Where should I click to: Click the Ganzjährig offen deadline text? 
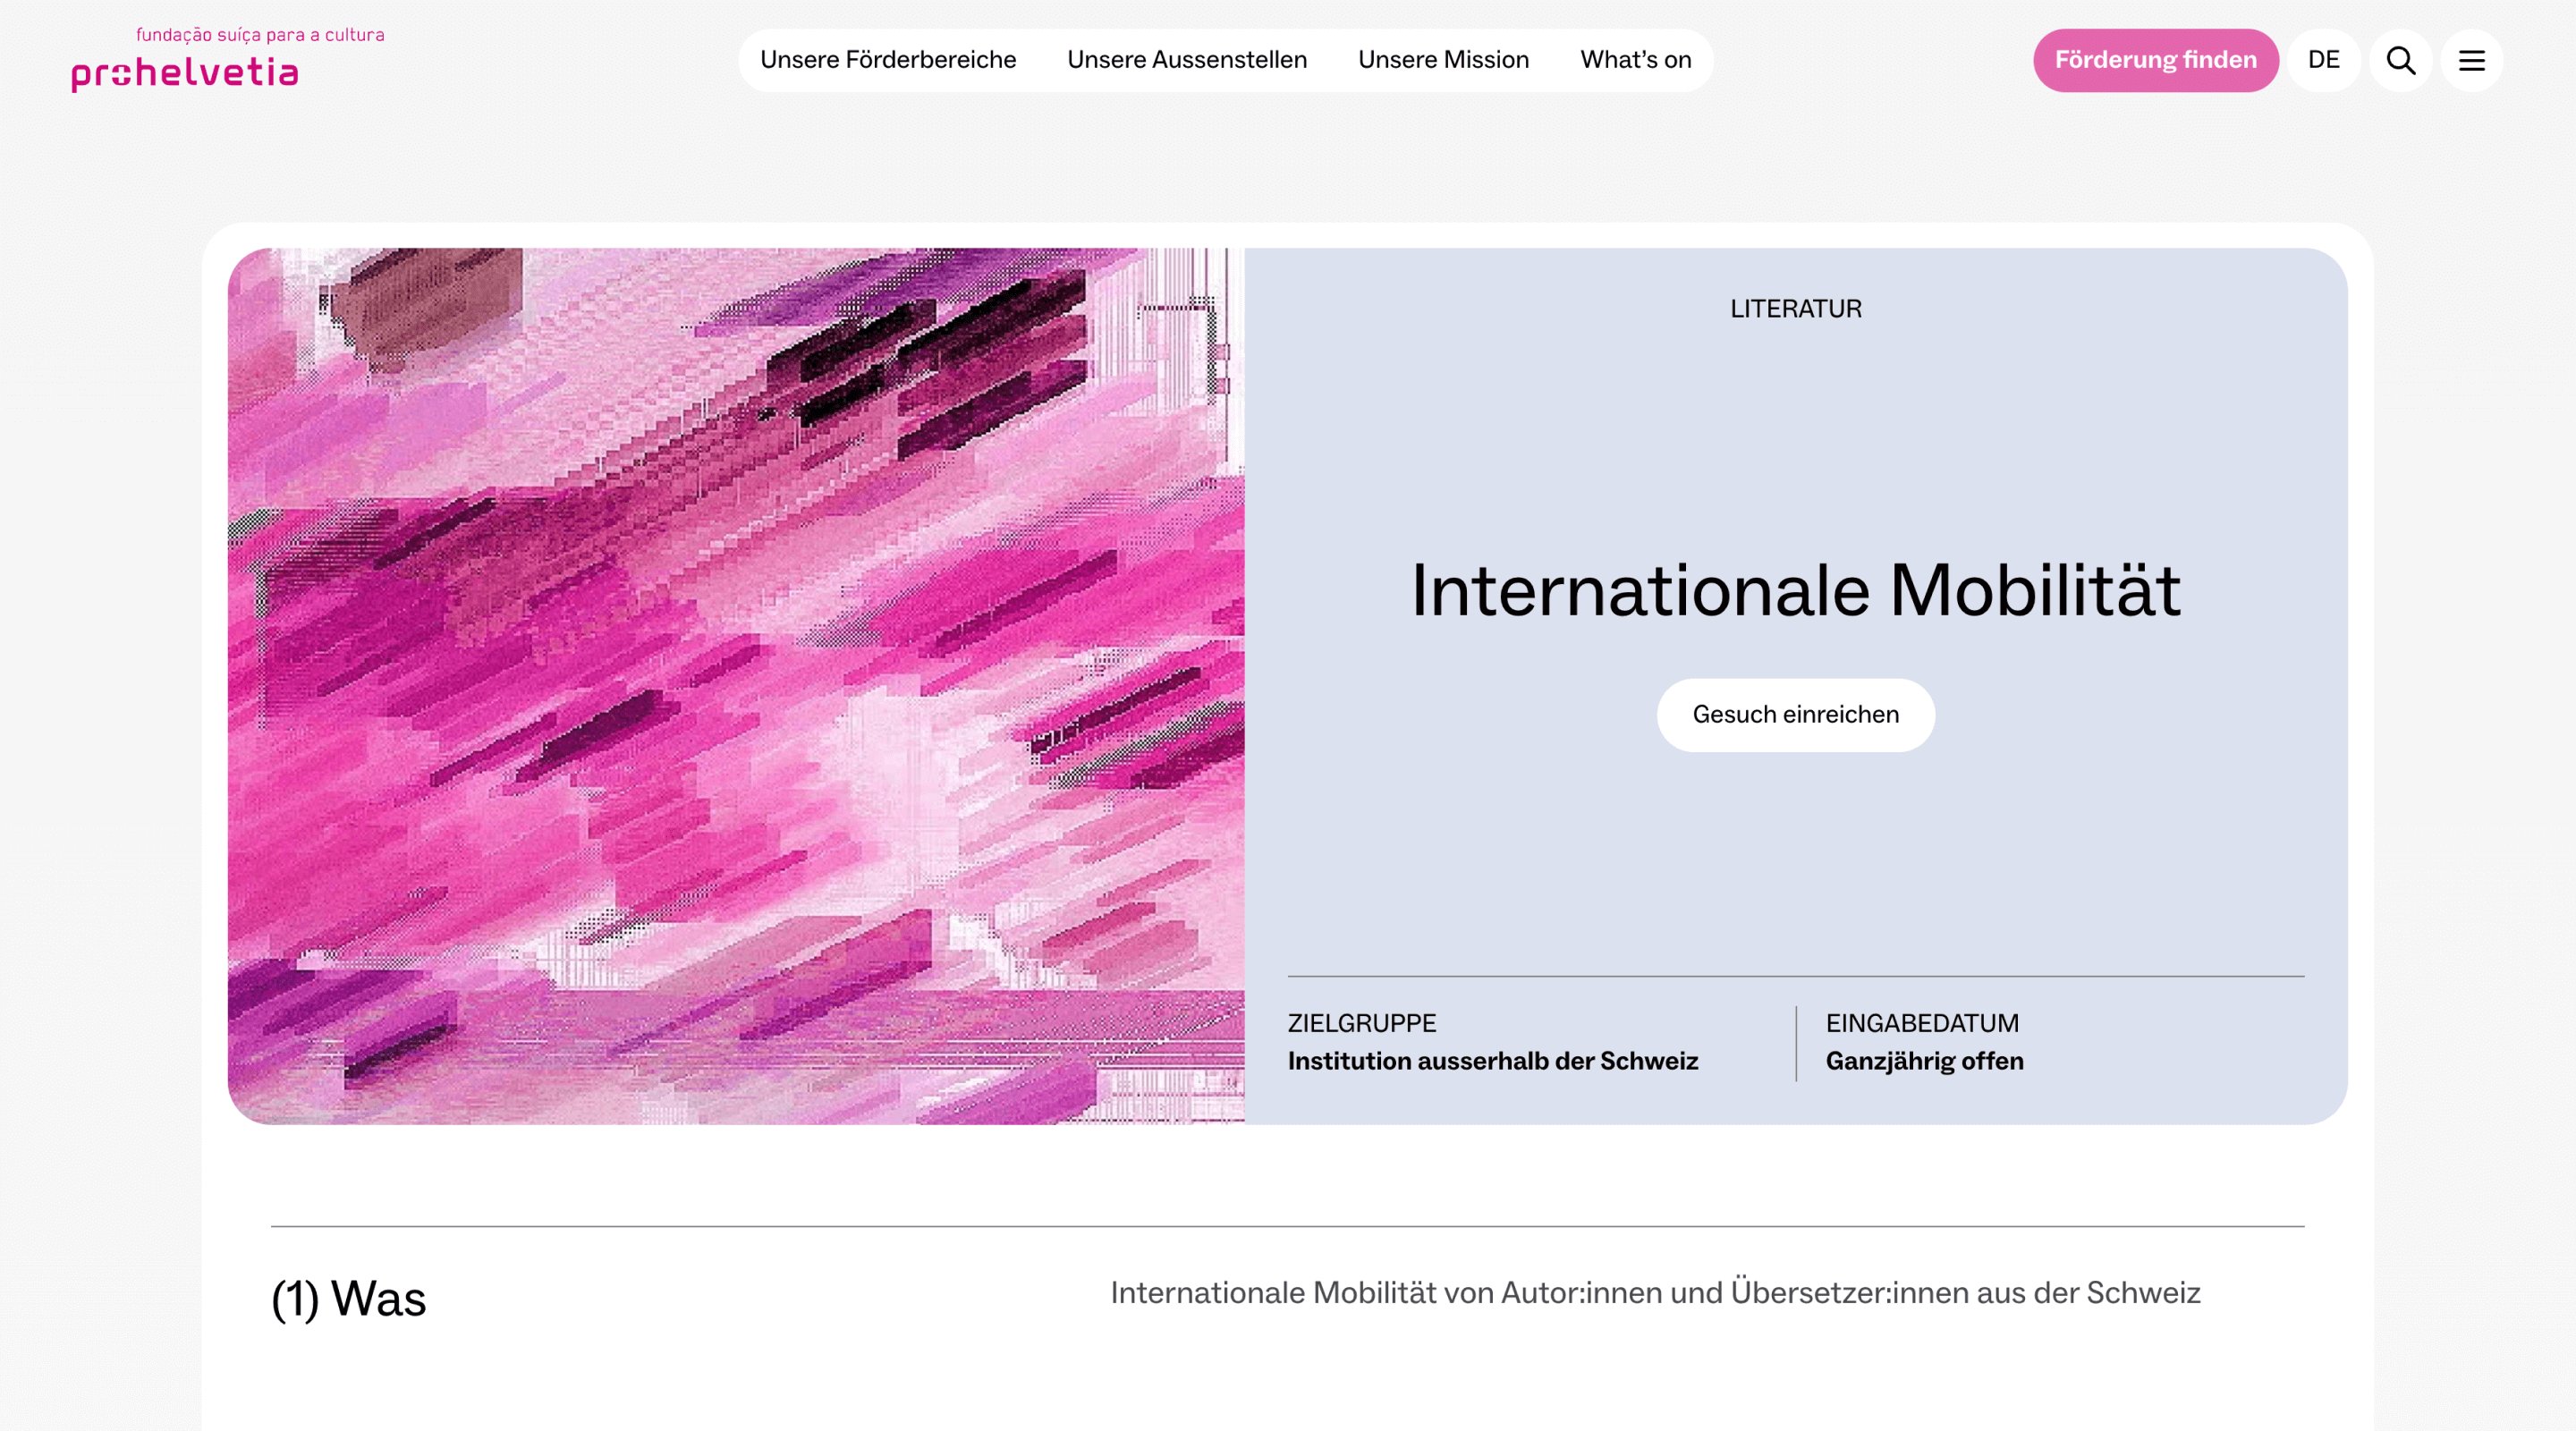coord(1924,1061)
